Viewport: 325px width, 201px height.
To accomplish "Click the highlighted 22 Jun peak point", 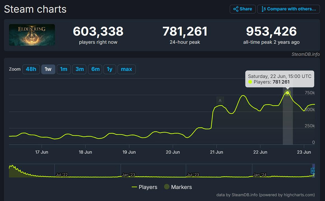I will 287,93.
